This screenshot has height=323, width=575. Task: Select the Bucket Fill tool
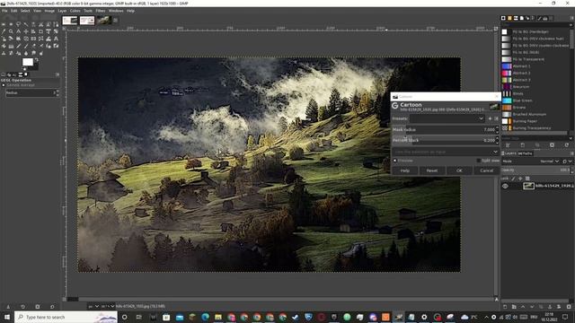pyautogui.click(x=4, y=46)
